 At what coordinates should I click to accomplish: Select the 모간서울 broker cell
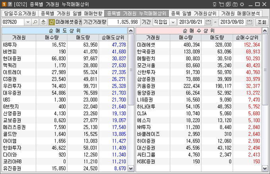[x=153, y=65]
